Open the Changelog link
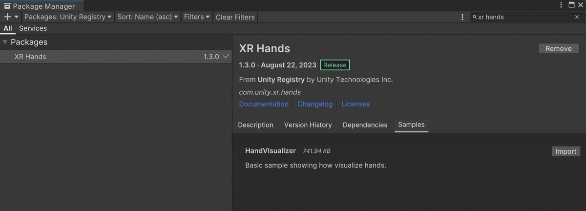 point(315,104)
